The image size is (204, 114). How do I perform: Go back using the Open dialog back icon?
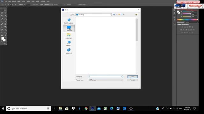pyautogui.click(x=114, y=15)
